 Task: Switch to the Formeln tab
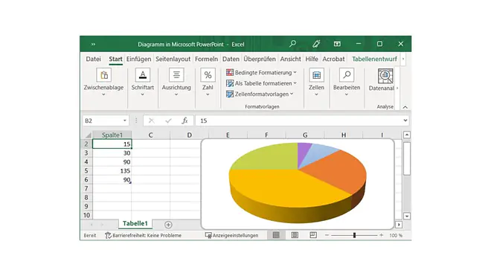[206, 59]
